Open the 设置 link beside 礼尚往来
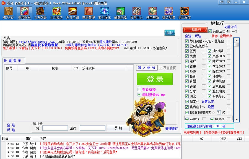This screenshot has height=159, width=249. click(211, 107)
